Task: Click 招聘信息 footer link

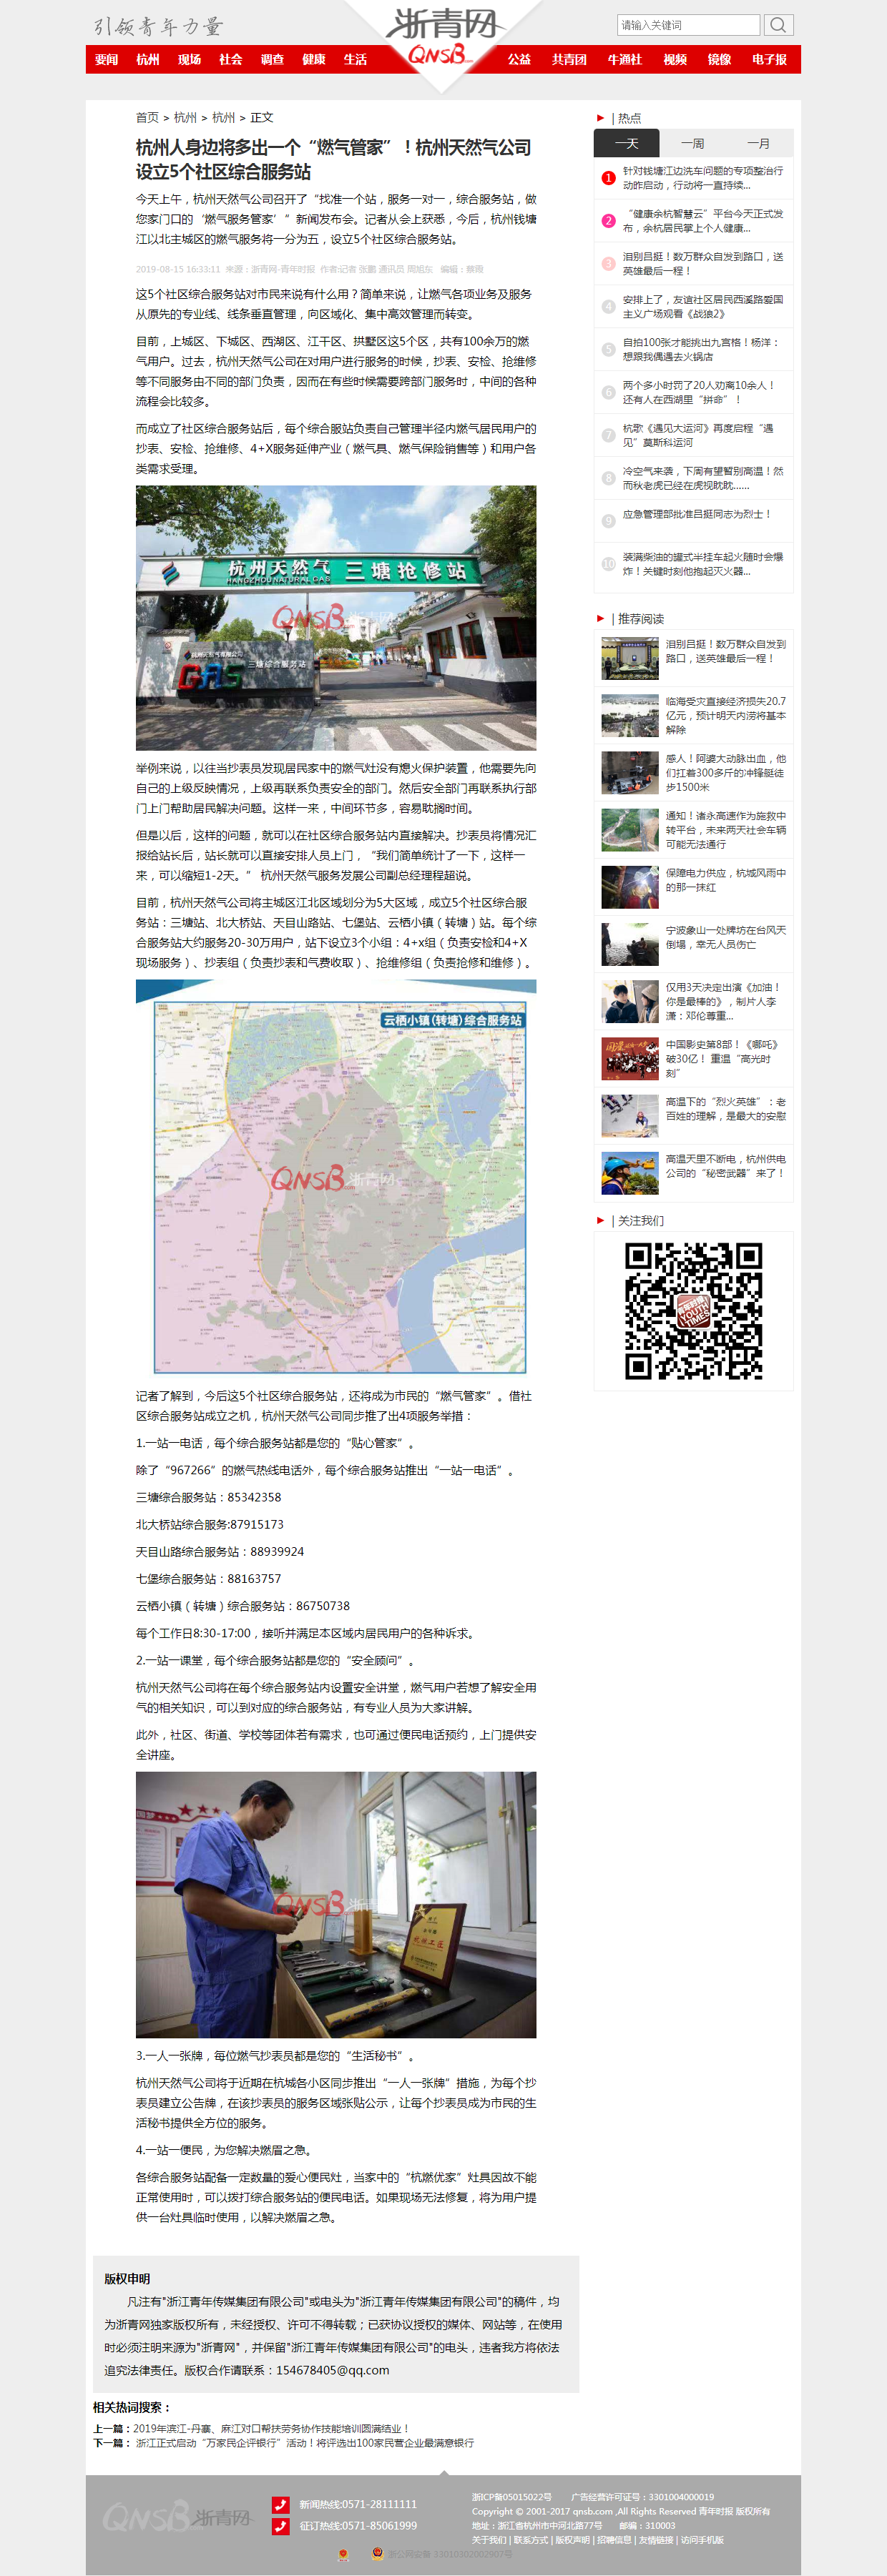Action: tap(614, 2540)
